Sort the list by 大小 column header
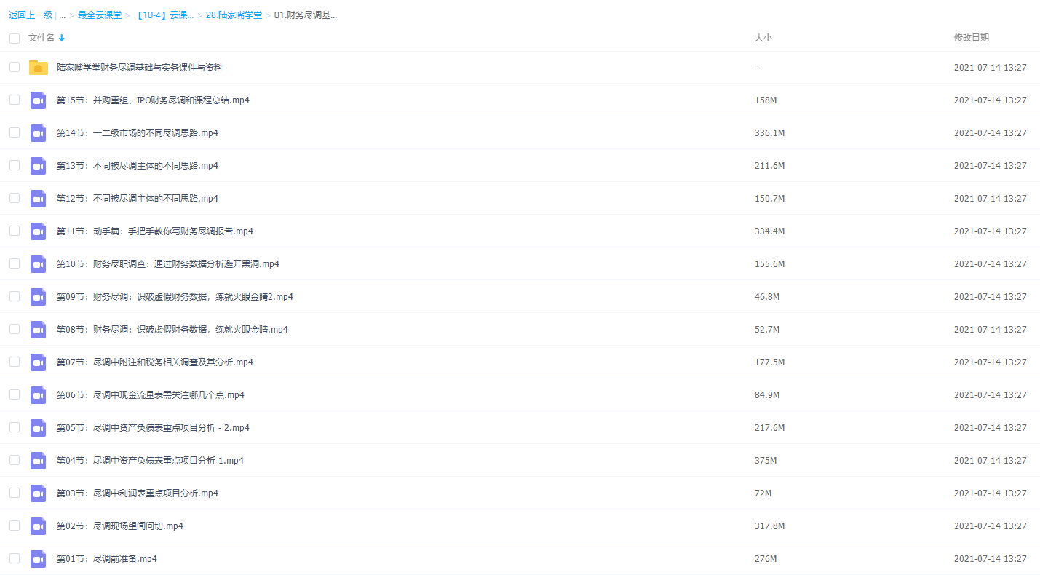The image size is (1040, 575). point(763,38)
